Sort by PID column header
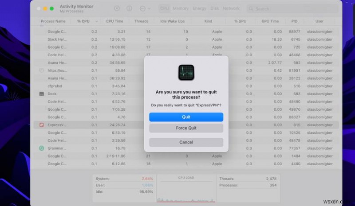This screenshot has width=355, height=206. (x=294, y=21)
